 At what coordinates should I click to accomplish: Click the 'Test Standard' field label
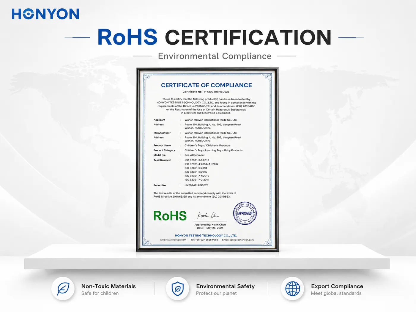162,160
